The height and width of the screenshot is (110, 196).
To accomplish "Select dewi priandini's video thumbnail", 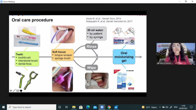I will click(x=176, y=54).
